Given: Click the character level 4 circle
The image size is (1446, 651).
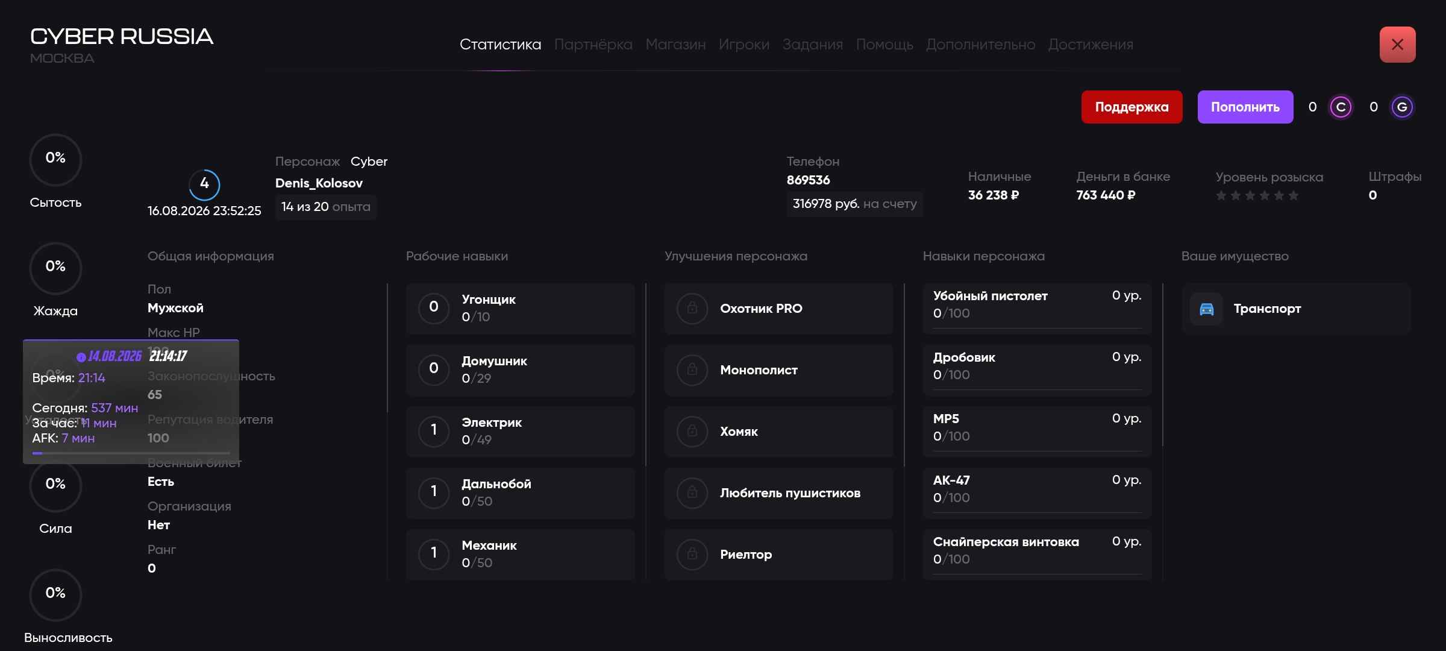Looking at the screenshot, I should [x=204, y=184].
